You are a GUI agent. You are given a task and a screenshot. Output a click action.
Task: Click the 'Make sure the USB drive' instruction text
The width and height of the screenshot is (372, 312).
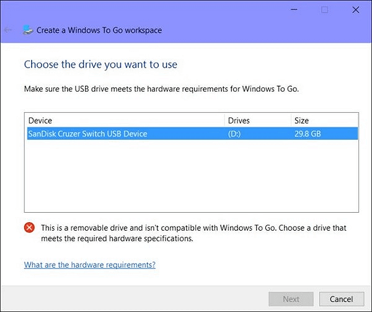click(x=161, y=89)
